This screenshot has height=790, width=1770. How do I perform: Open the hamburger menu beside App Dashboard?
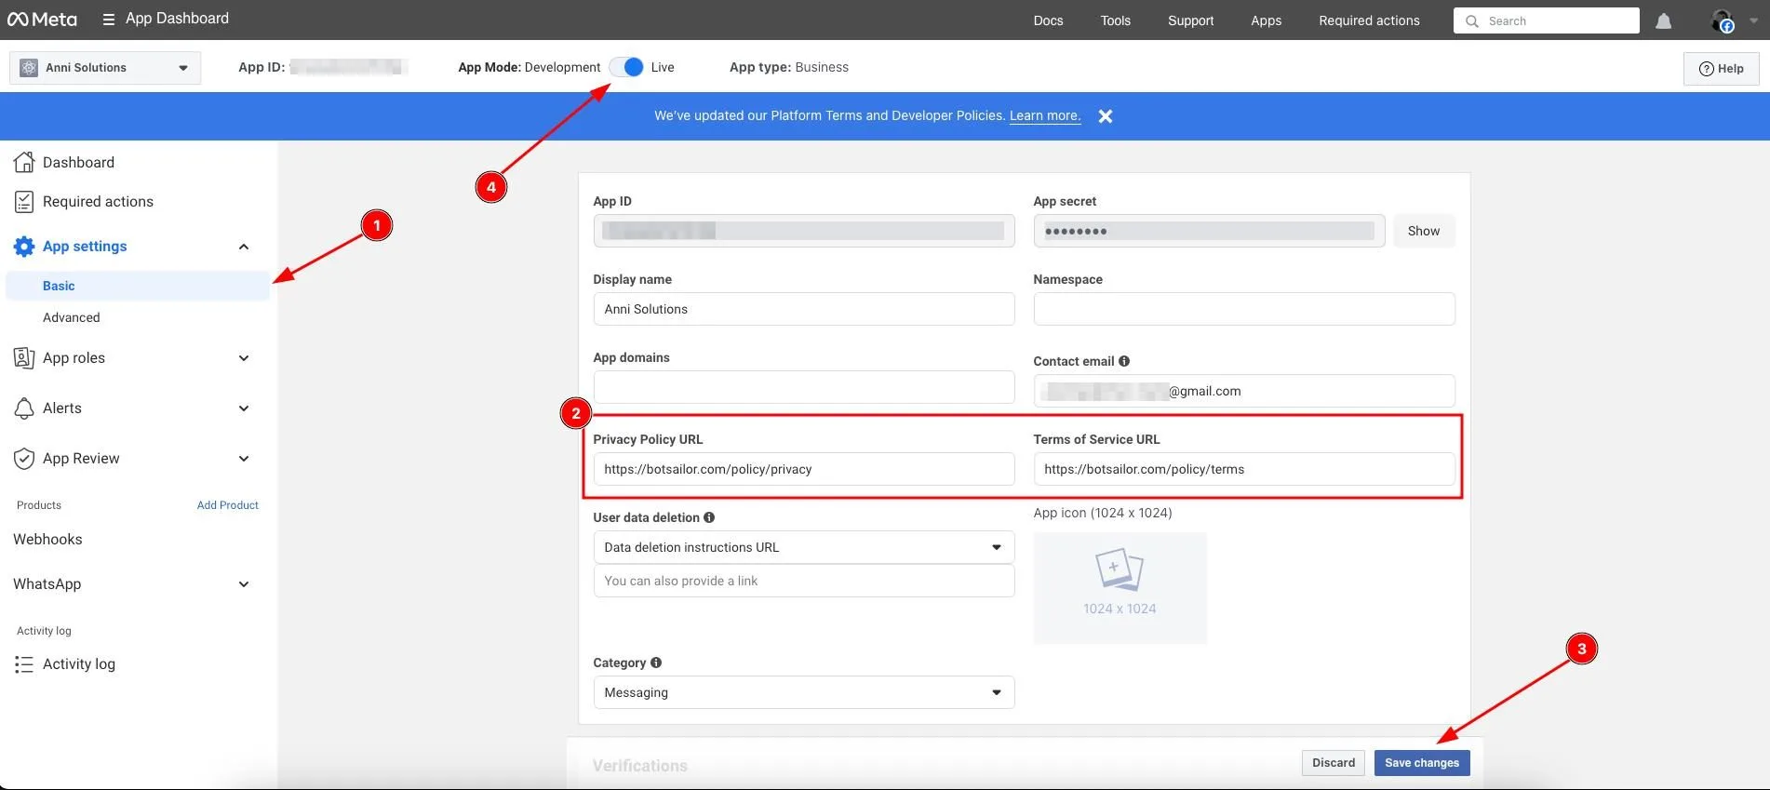point(109,19)
